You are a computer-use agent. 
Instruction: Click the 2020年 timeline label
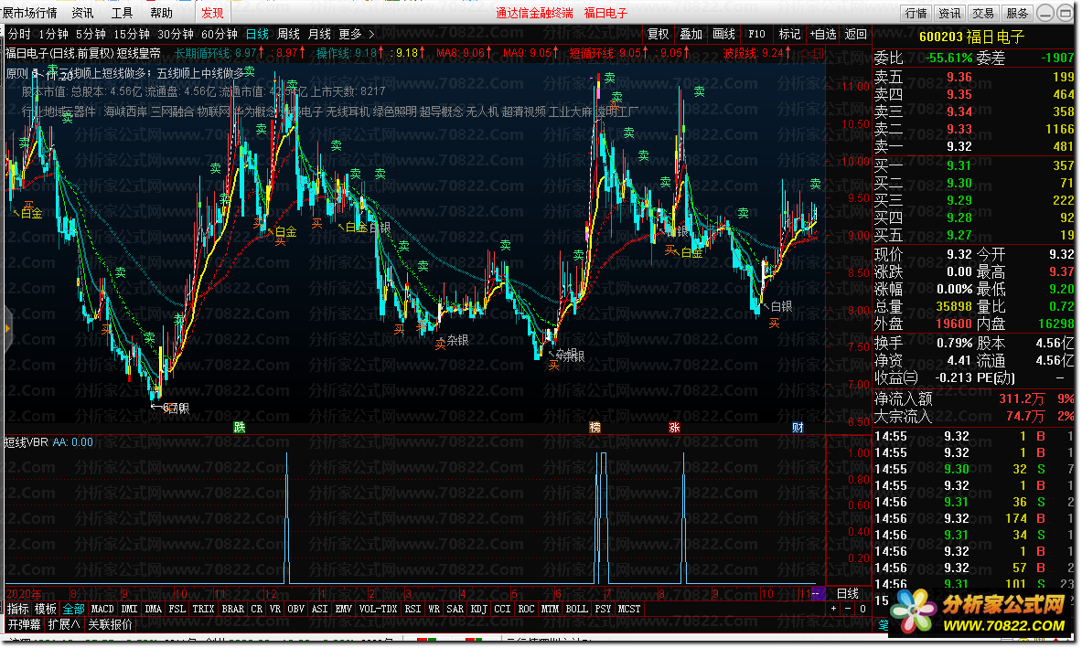24,593
